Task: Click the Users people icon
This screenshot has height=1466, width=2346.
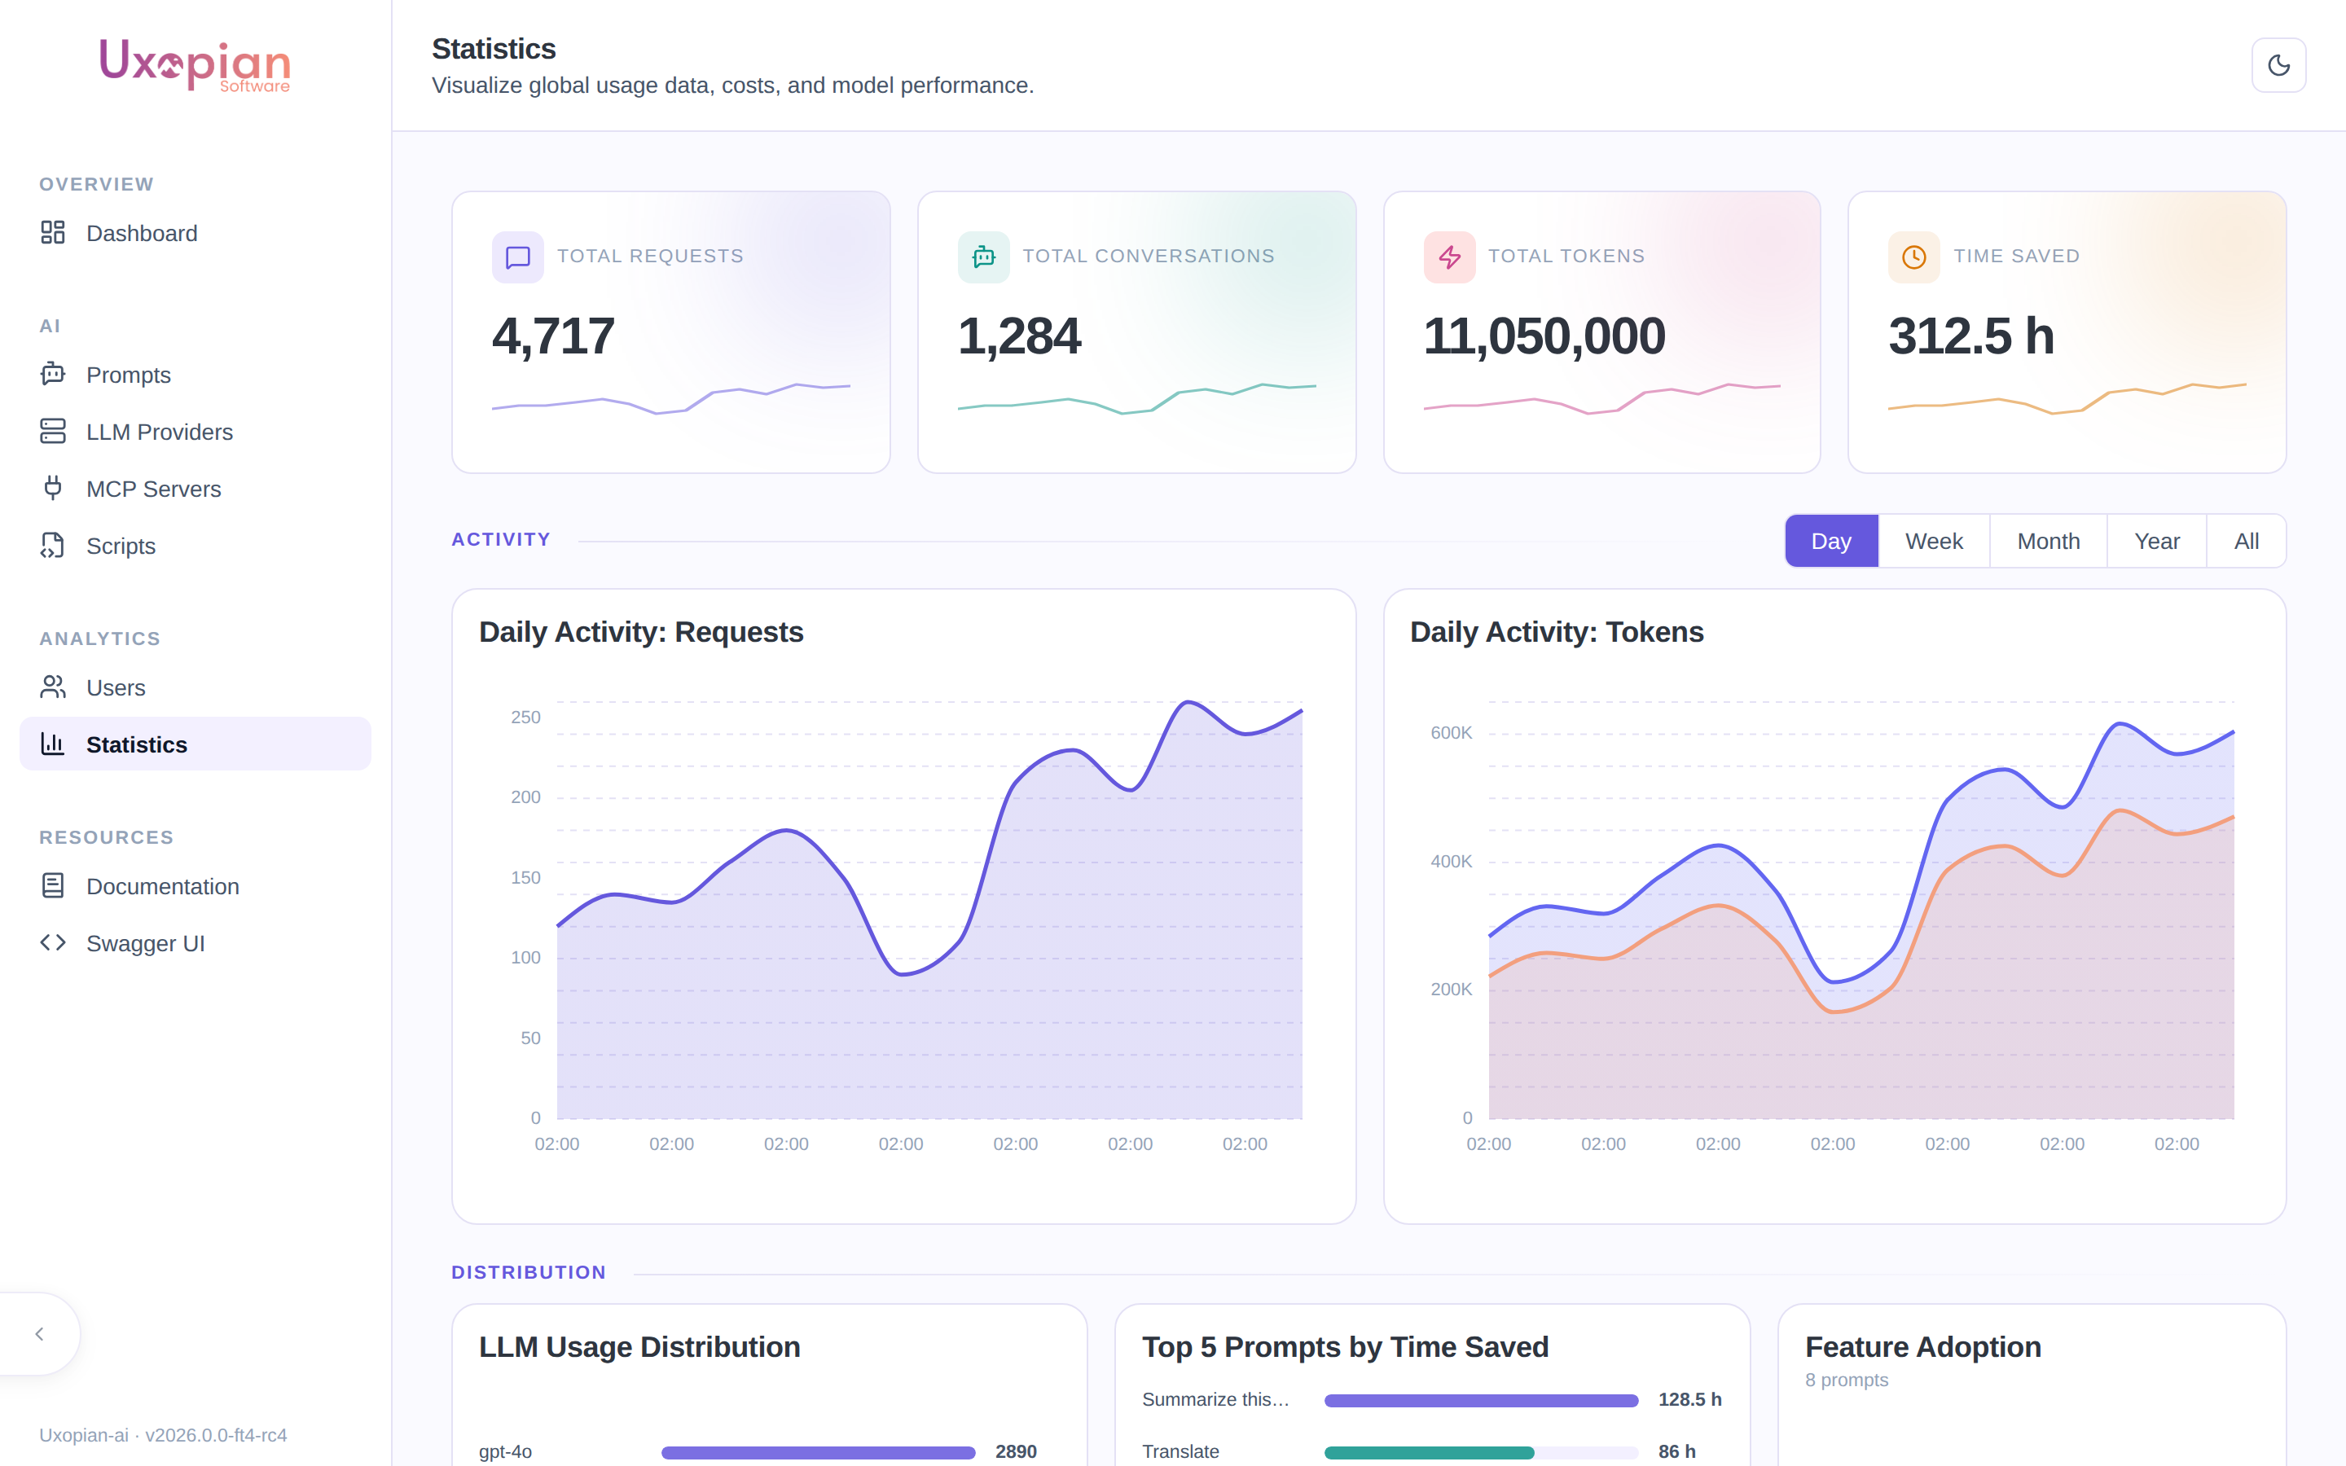Action: [52, 687]
